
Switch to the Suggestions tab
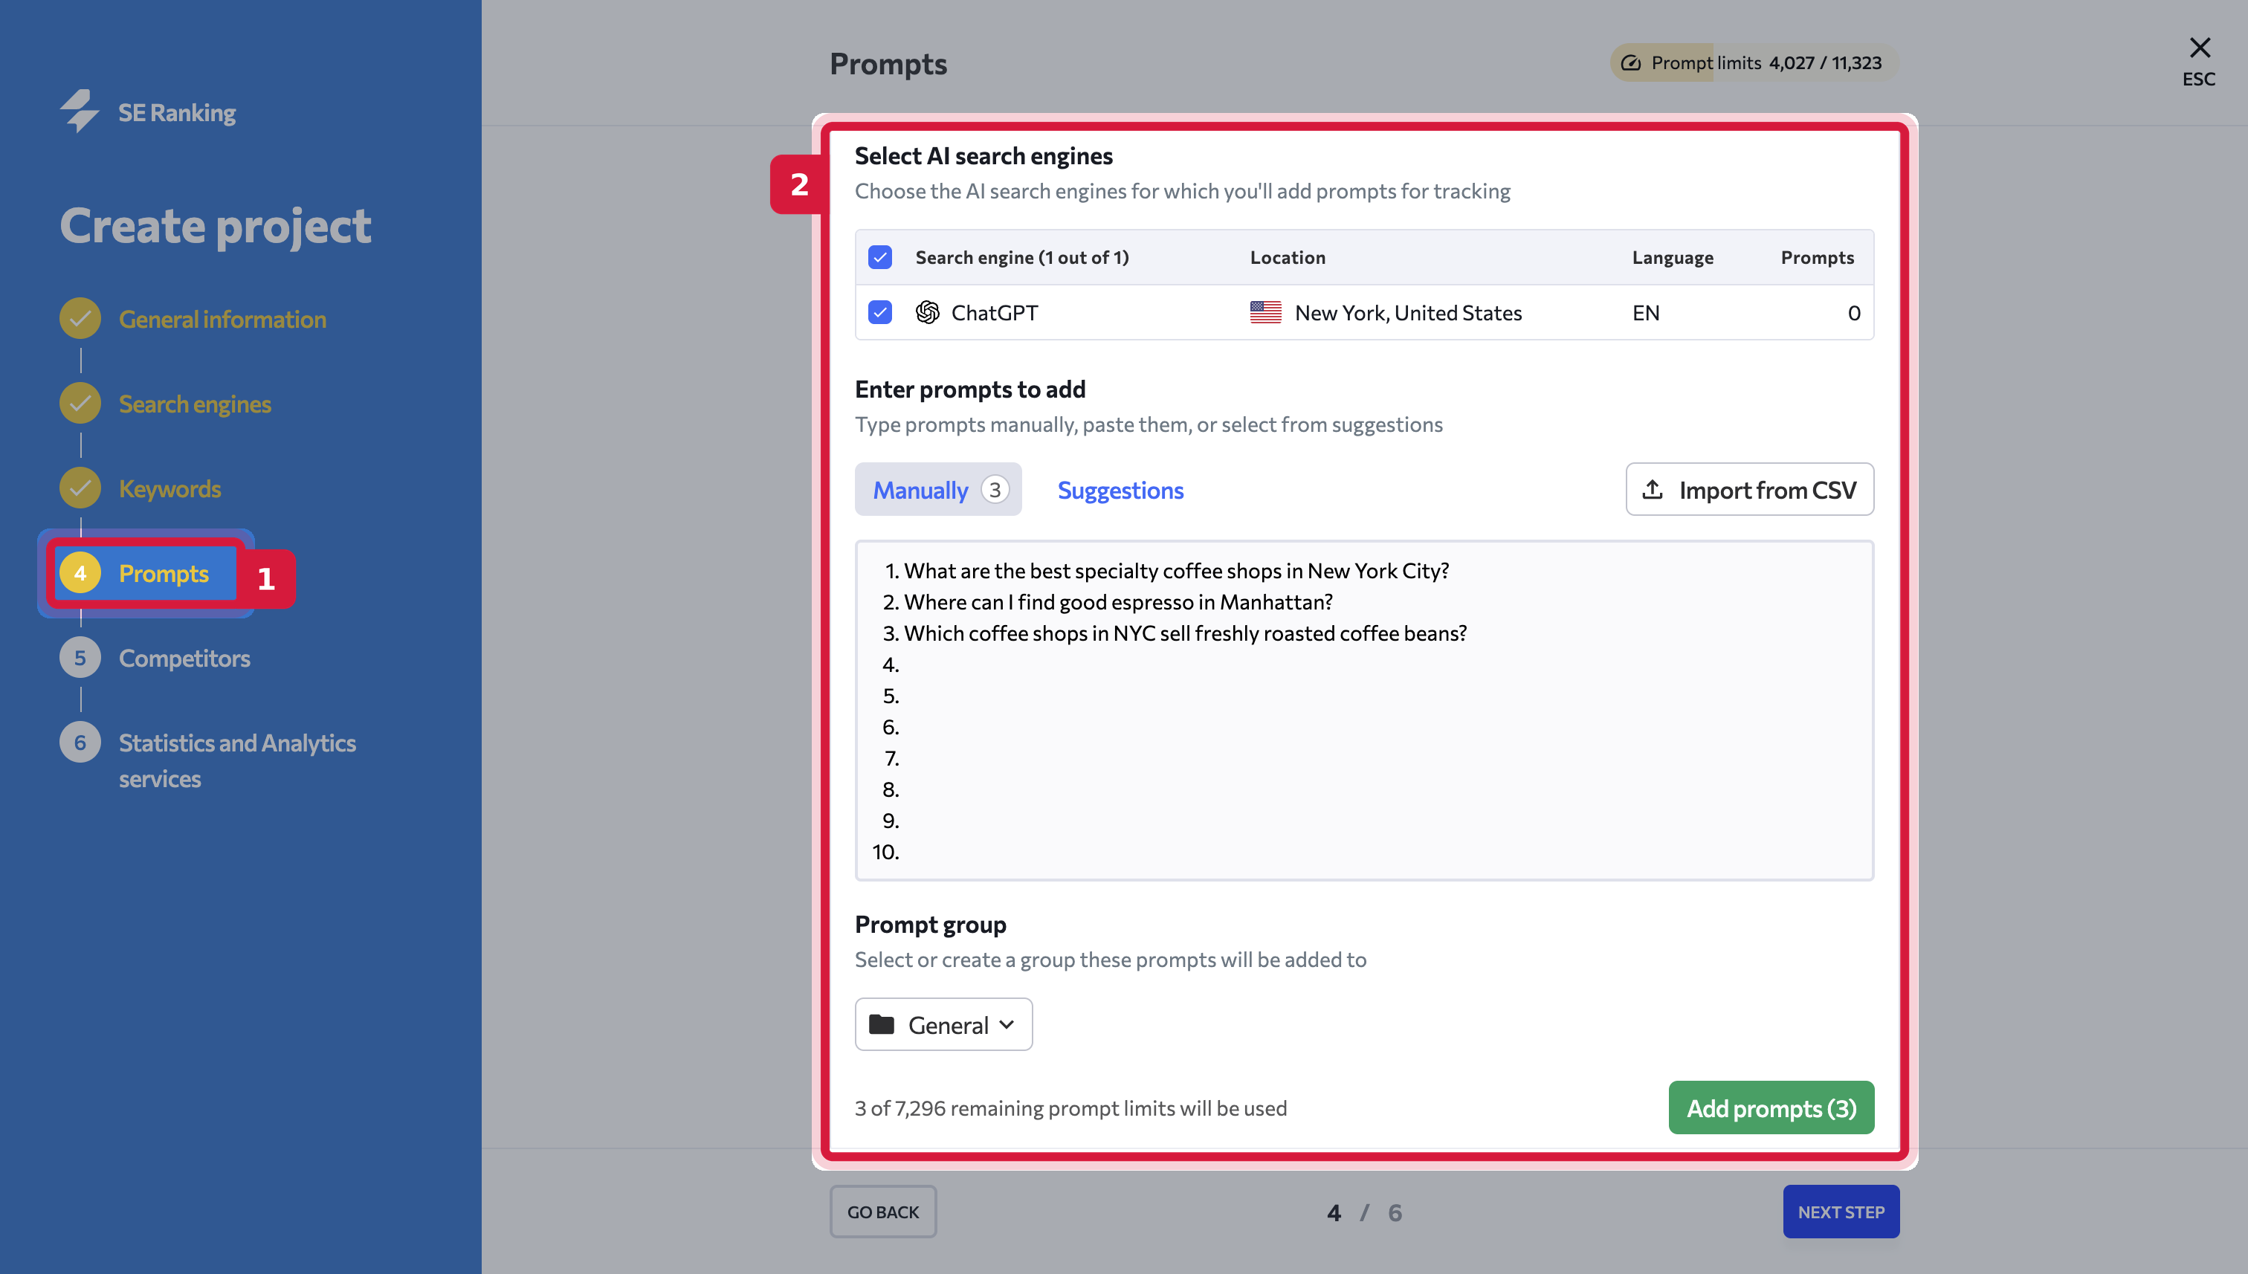pos(1120,489)
